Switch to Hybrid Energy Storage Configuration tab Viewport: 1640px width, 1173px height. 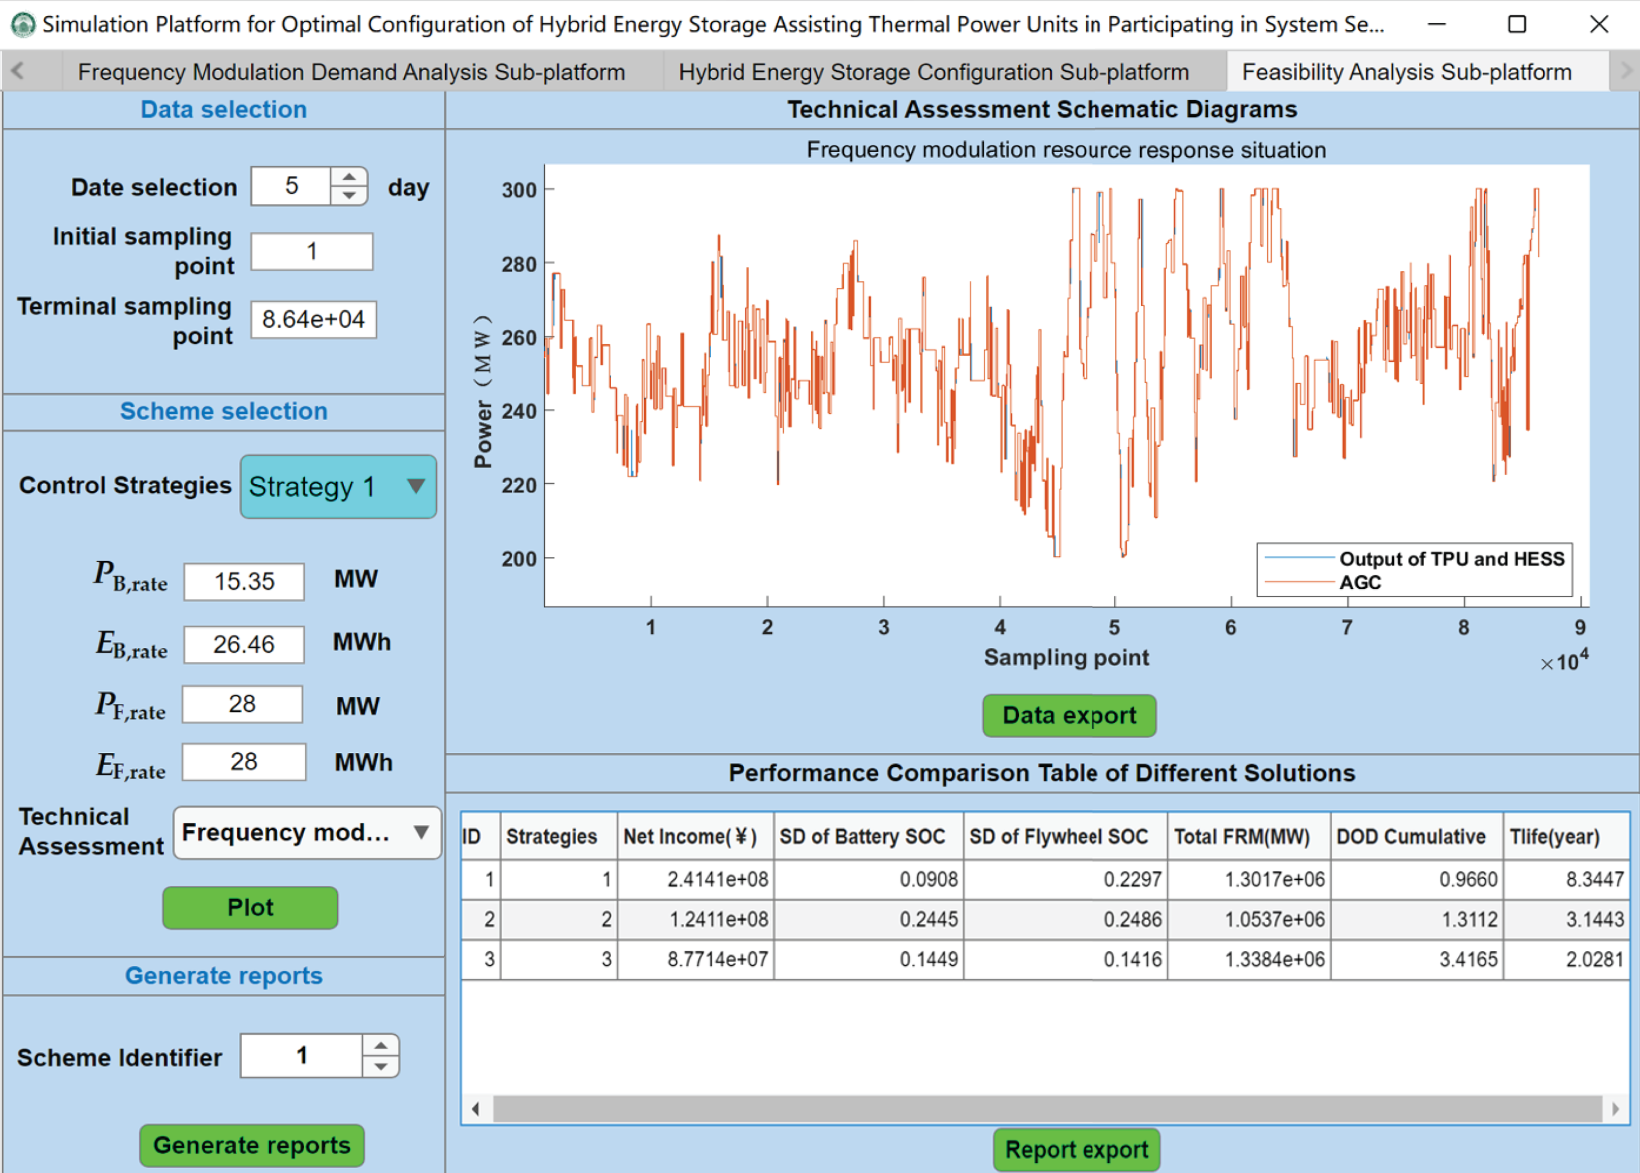coord(933,71)
